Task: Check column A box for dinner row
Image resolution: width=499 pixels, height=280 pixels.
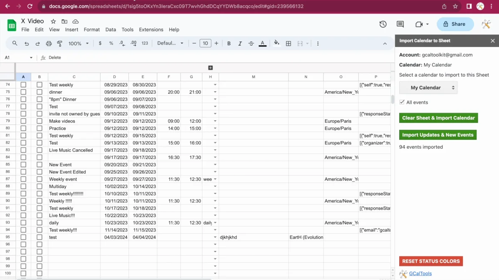Action: pyautogui.click(x=23, y=92)
